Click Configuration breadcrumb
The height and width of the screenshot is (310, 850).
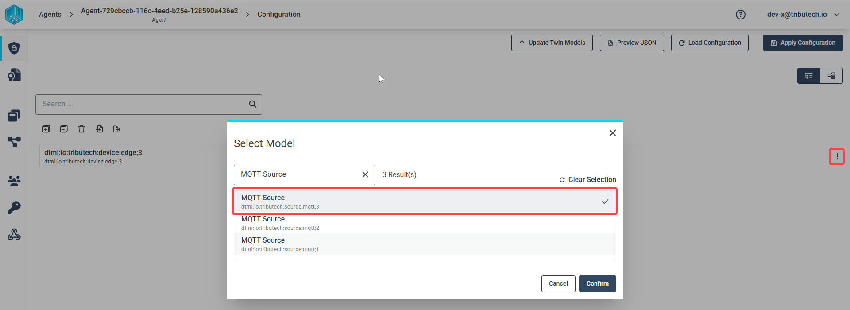279,15
